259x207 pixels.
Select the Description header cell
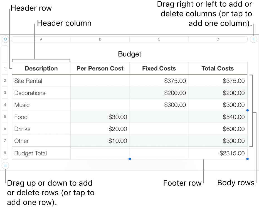coord(41,68)
